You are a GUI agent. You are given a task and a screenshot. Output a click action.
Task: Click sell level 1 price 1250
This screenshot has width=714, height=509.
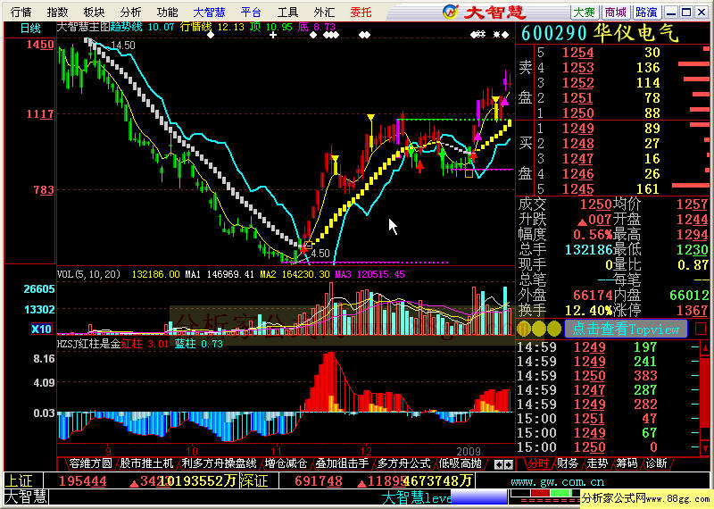(x=577, y=113)
